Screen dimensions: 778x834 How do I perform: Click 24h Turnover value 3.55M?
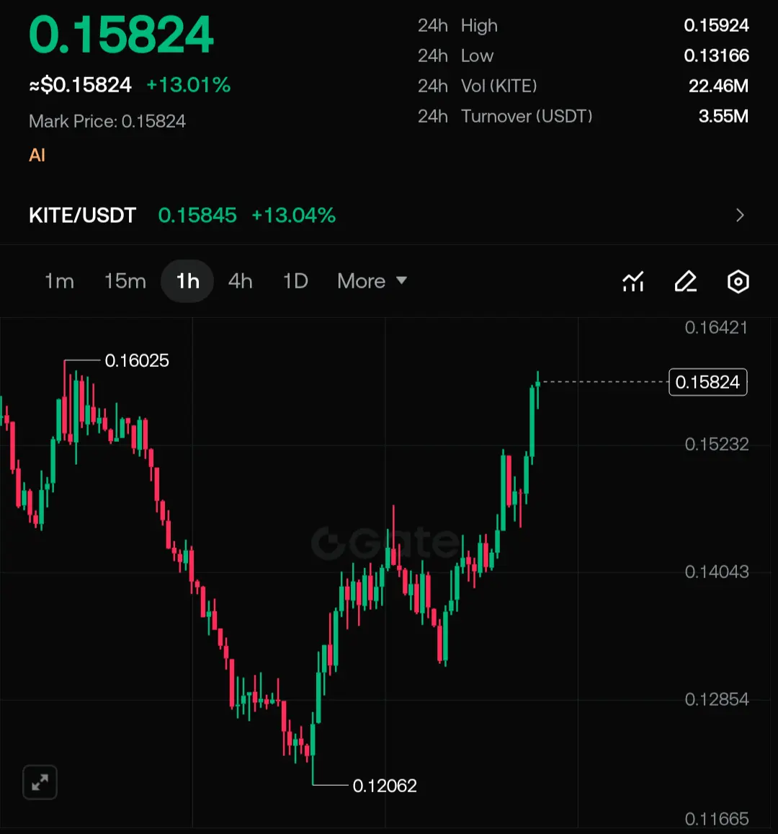pyautogui.click(x=723, y=116)
